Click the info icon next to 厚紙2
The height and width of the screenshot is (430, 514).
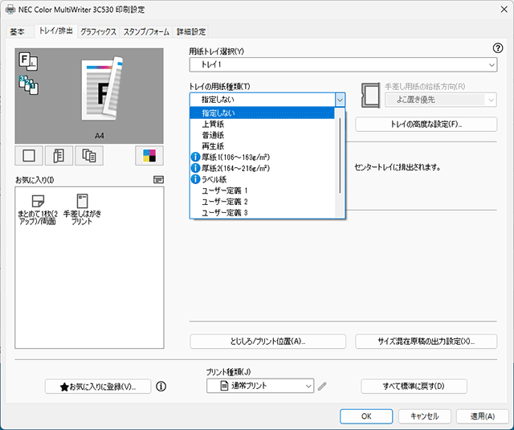[195, 168]
